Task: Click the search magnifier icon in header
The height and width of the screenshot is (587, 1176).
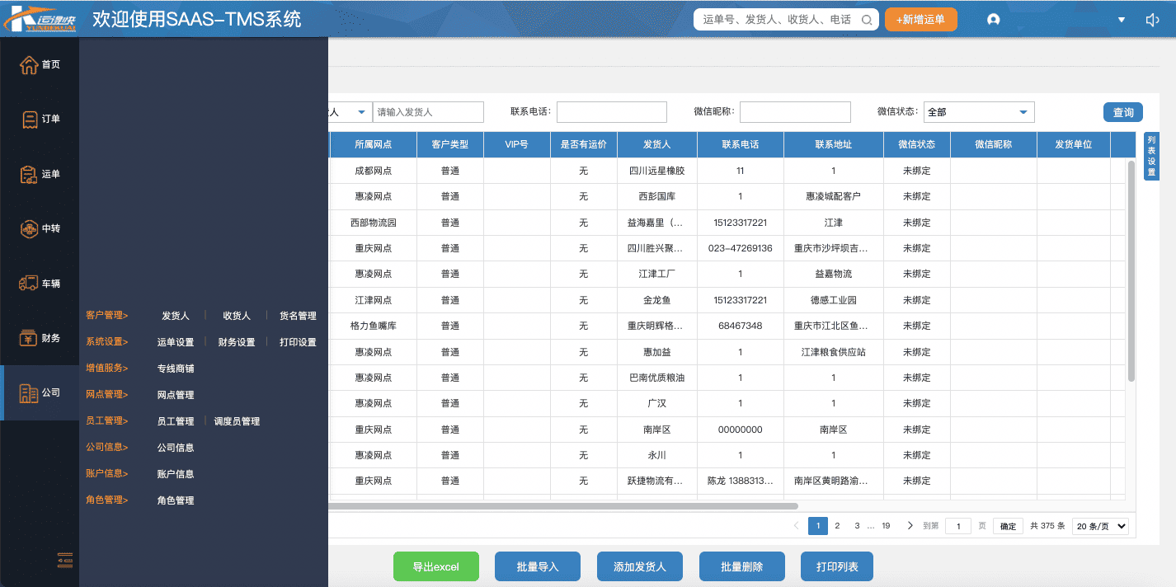Action: click(x=866, y=20)
